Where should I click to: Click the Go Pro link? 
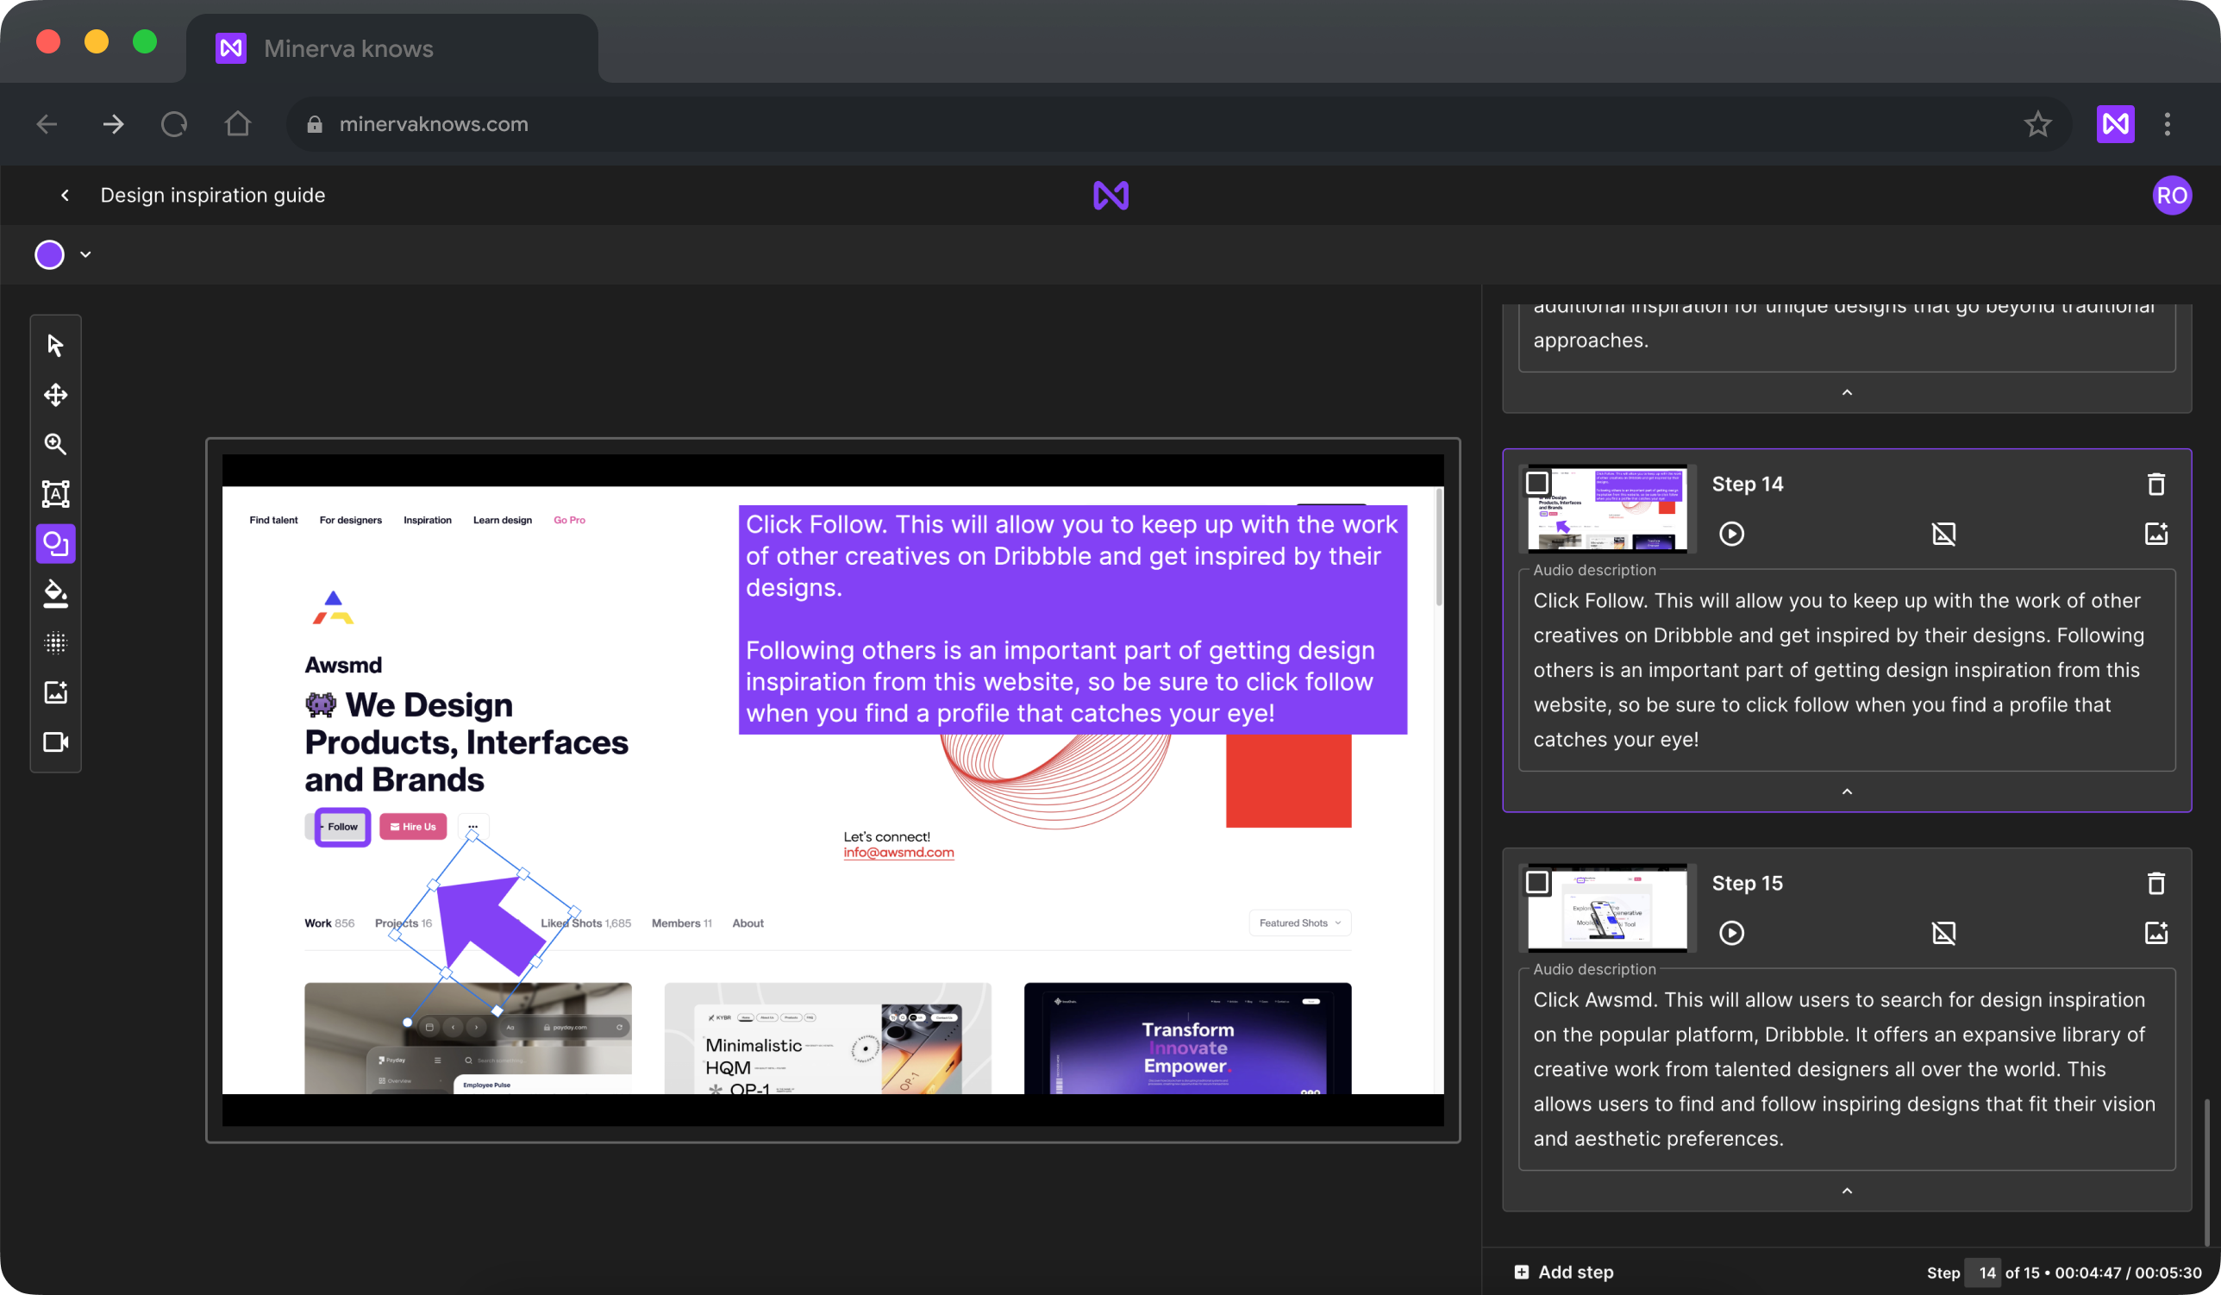point(569,520)
